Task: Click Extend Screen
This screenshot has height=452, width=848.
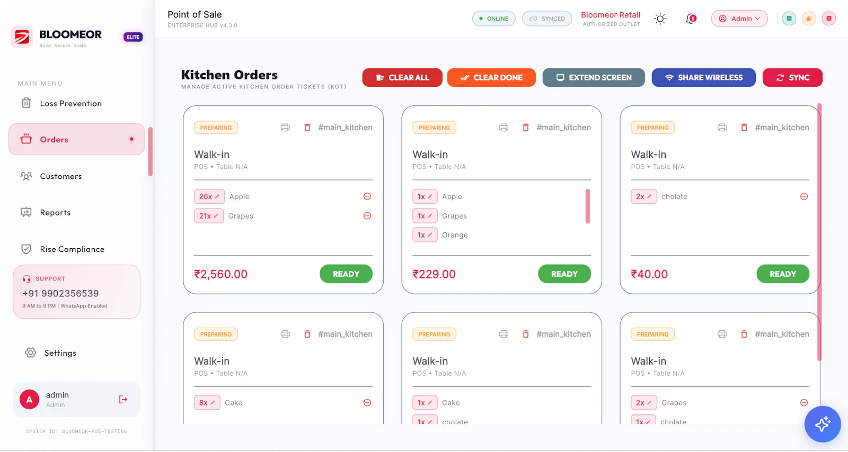Action: coord(594,77)
